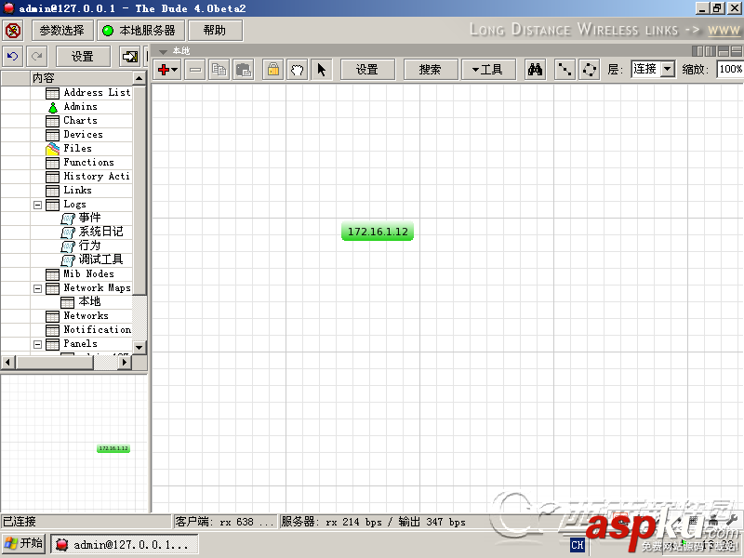
Task: Select Links in the tree
Action: 77,191
